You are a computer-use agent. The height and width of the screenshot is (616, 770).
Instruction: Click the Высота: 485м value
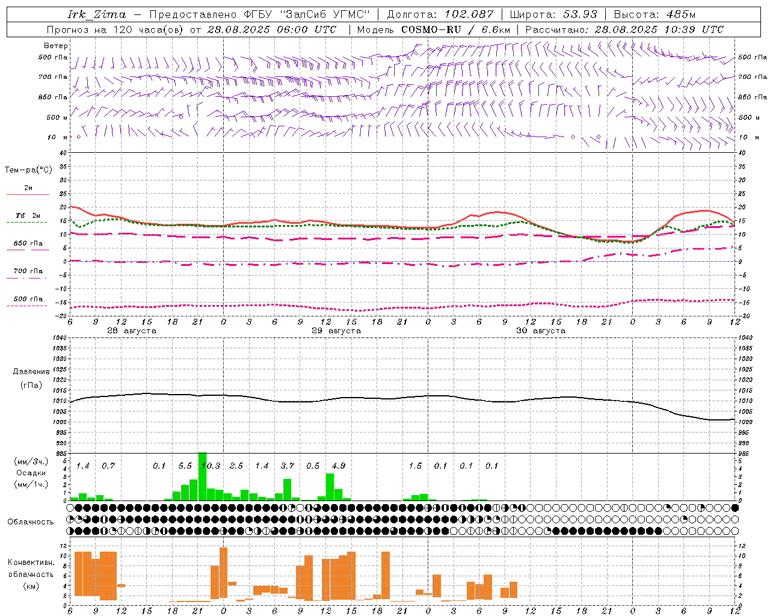pos(654,14)
